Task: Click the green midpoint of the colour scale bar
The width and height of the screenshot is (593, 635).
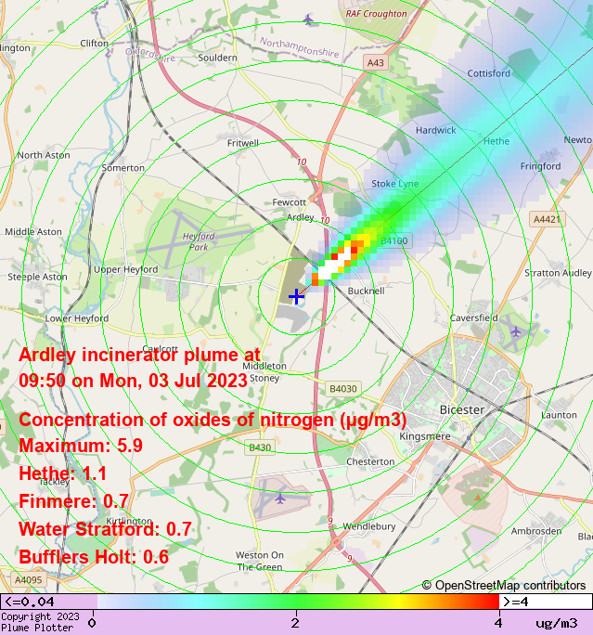Action: [296, 602]
